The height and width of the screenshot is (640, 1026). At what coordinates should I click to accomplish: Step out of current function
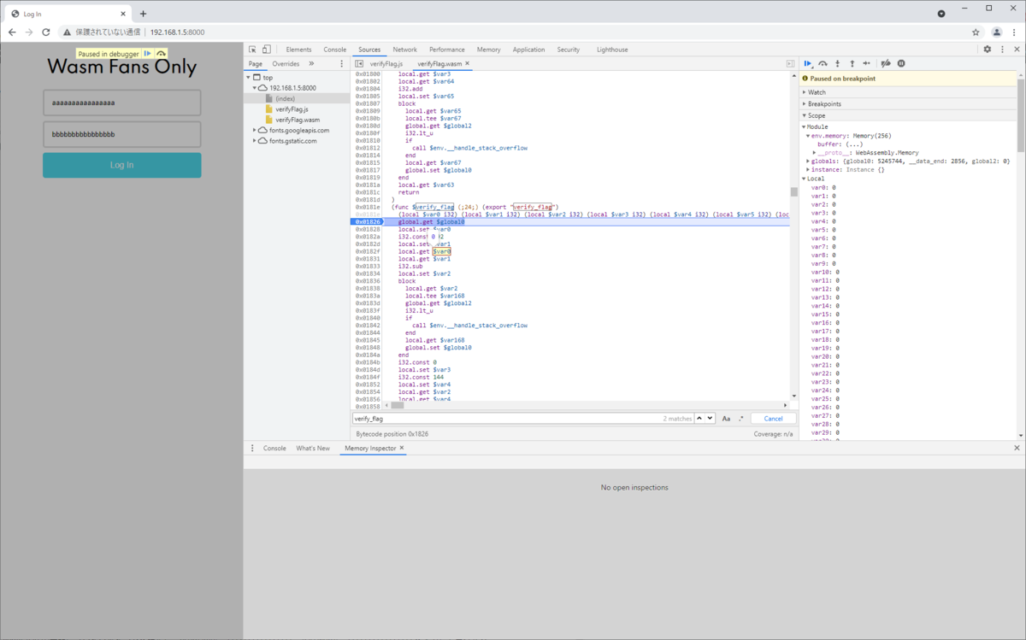[x=852, y=63]
